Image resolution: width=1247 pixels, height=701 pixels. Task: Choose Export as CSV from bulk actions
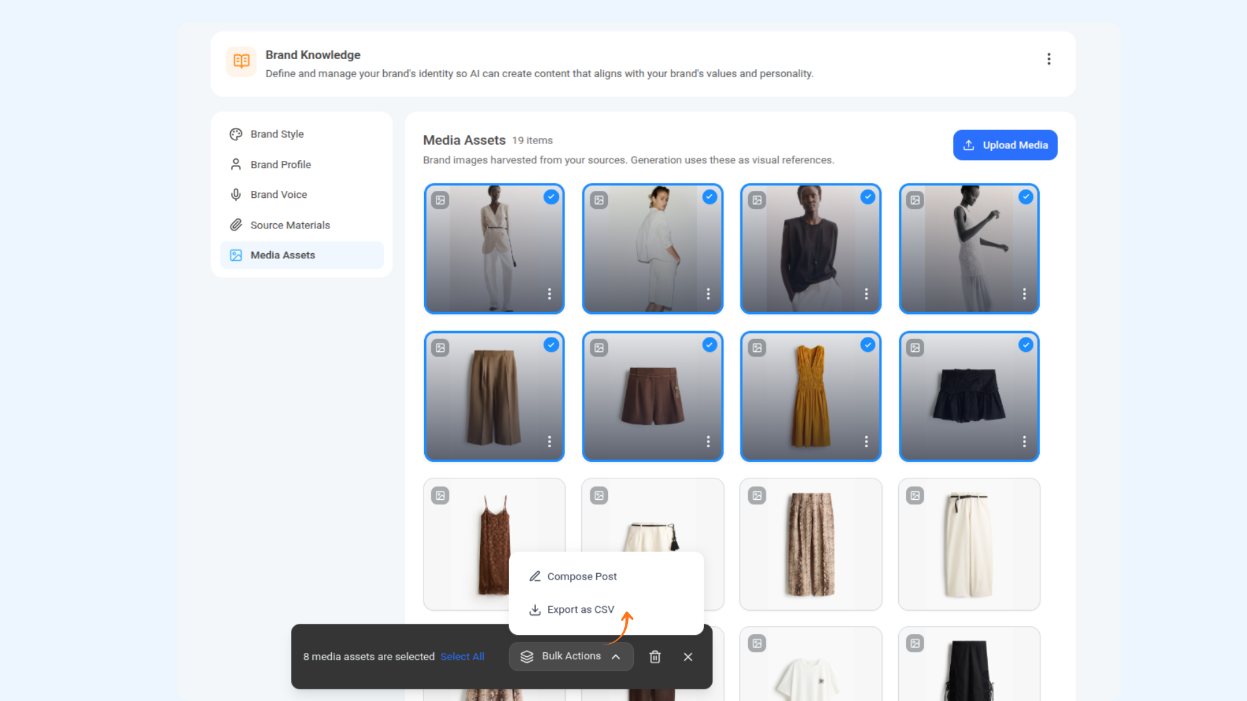tap(607, 609)
